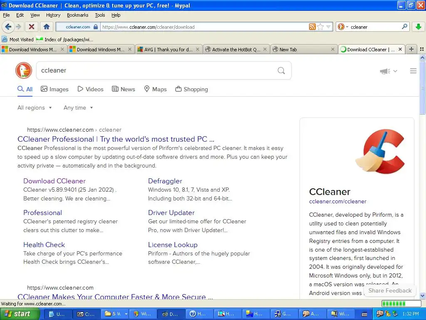Expand the All regions filter
This screenshot has height=320, width=426.
(35, 108)
